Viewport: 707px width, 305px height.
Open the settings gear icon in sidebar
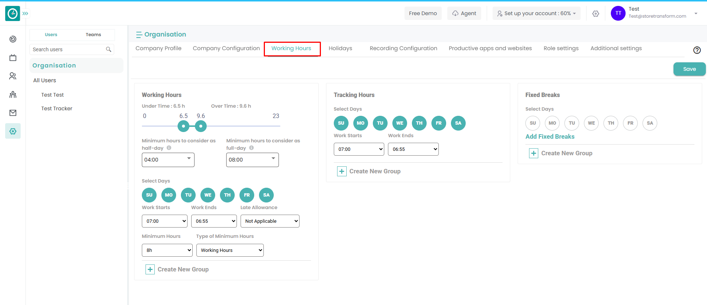[13, 131]
